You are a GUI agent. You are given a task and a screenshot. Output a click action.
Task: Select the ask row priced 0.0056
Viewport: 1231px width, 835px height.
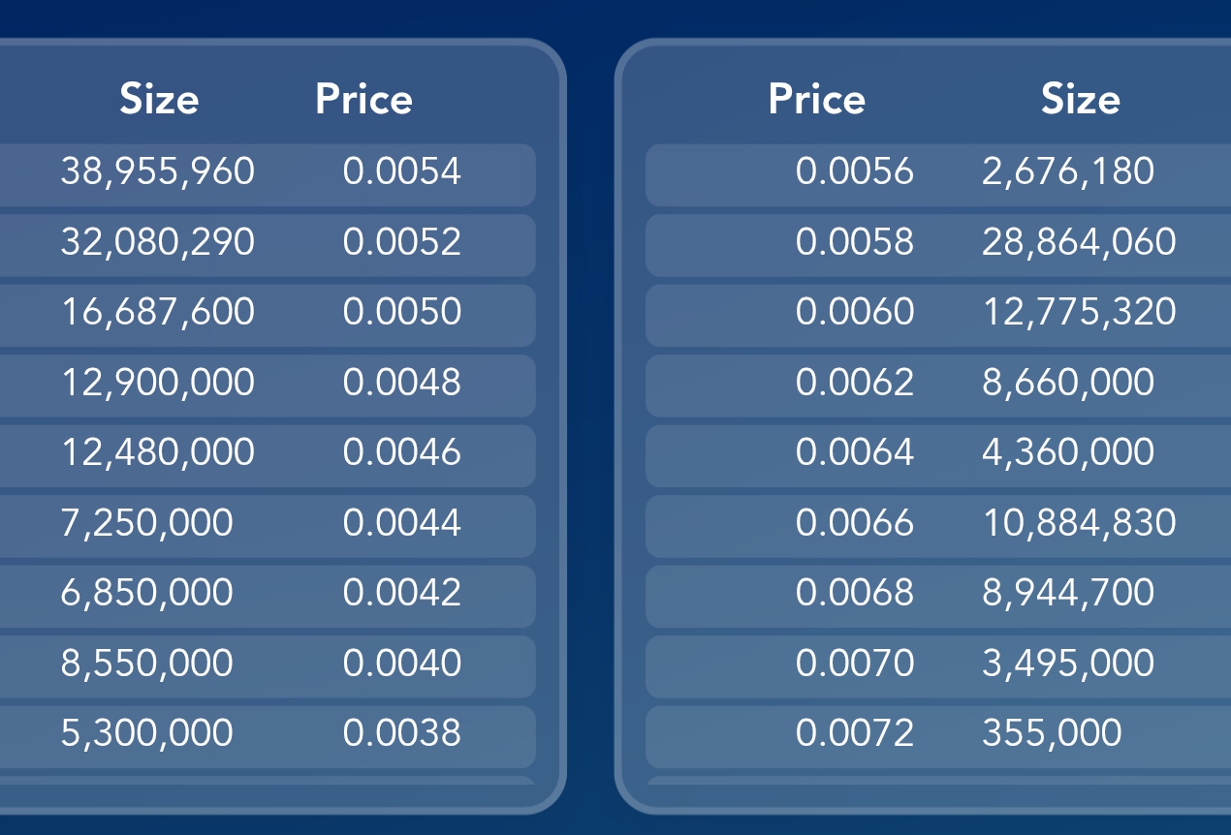[x=854, y=172]
